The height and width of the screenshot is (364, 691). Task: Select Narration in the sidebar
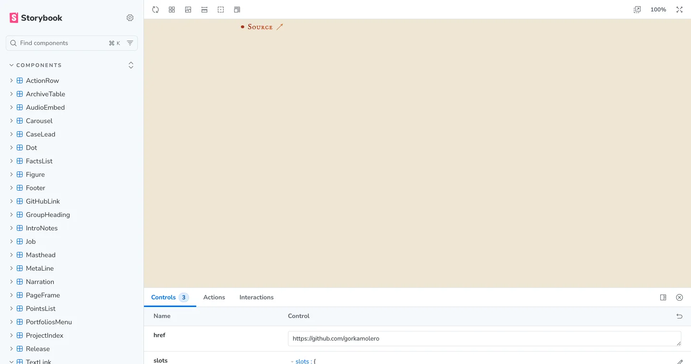pos(40,282)
